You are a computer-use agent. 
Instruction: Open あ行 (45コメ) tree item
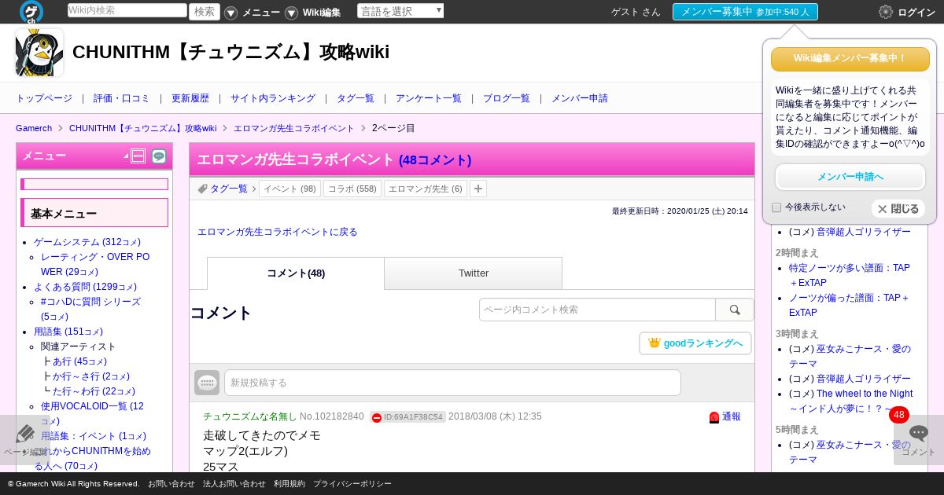click(79, 361)
